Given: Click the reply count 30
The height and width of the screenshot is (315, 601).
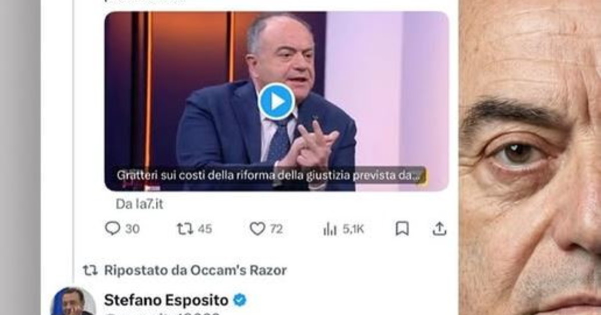Looking at the screenshot, I should click(x=132, y=229).
